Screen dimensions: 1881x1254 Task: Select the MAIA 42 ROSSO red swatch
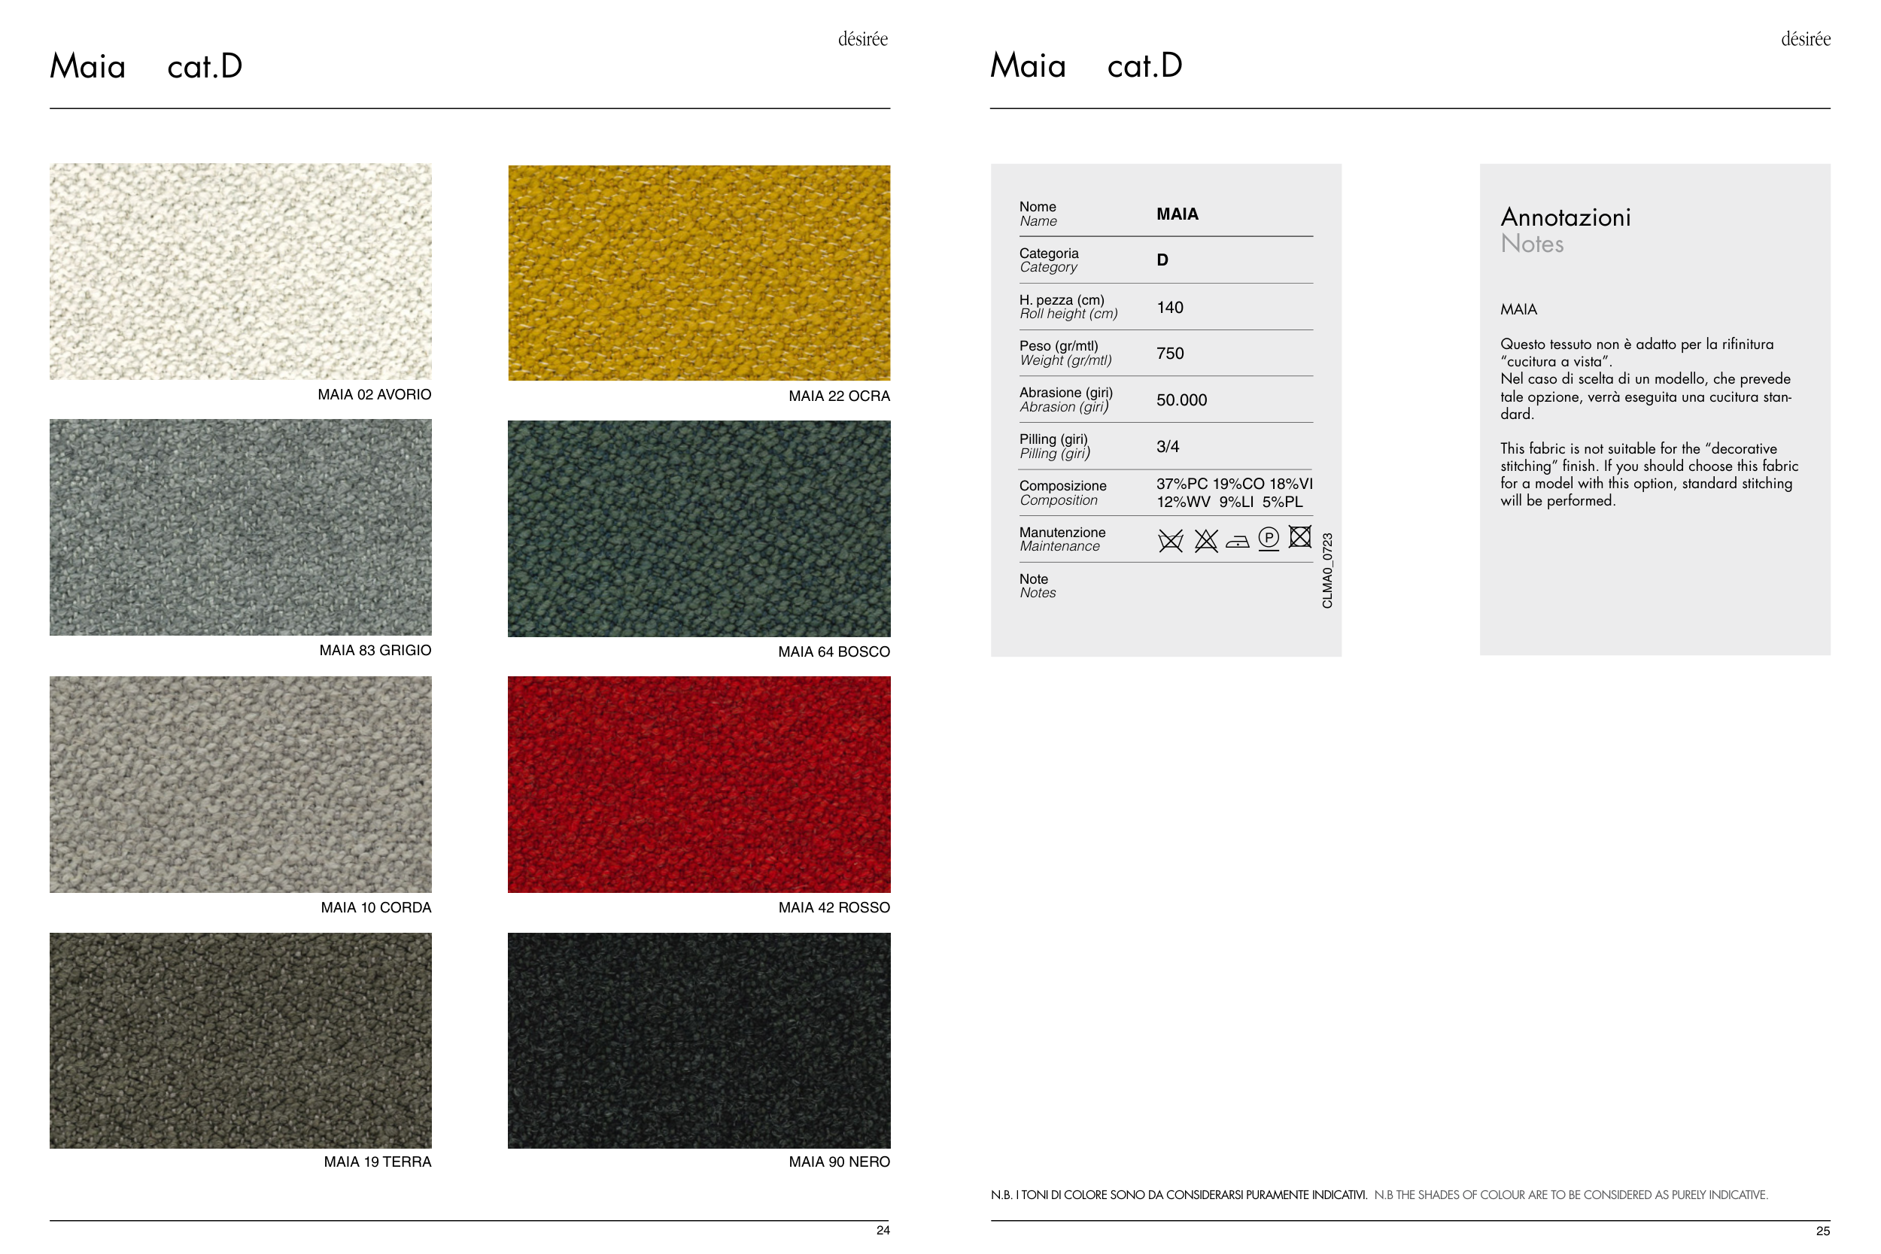point(699,785)
